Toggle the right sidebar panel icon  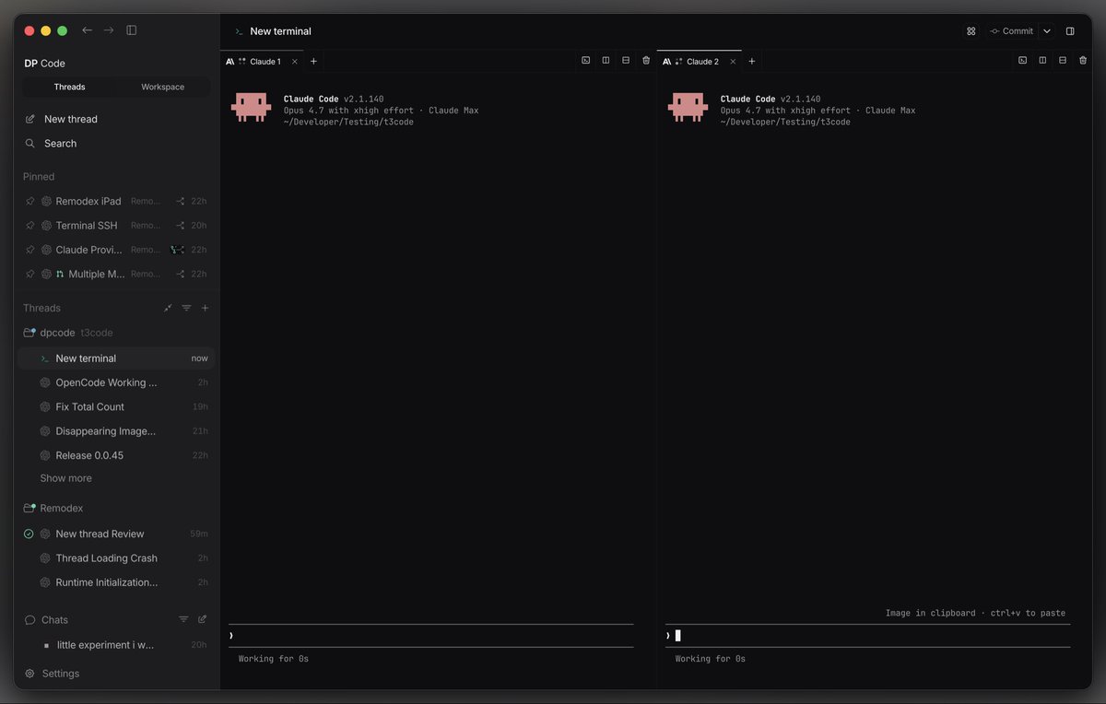point(1070,31)
